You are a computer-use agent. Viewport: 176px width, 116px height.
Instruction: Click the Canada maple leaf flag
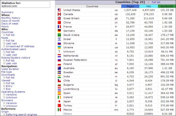coord(59,14)
